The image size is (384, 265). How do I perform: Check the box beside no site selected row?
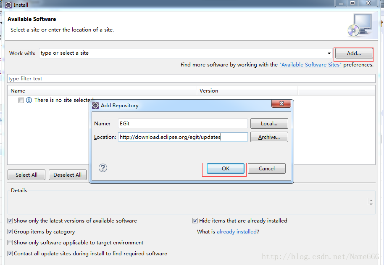pos(21,100)
